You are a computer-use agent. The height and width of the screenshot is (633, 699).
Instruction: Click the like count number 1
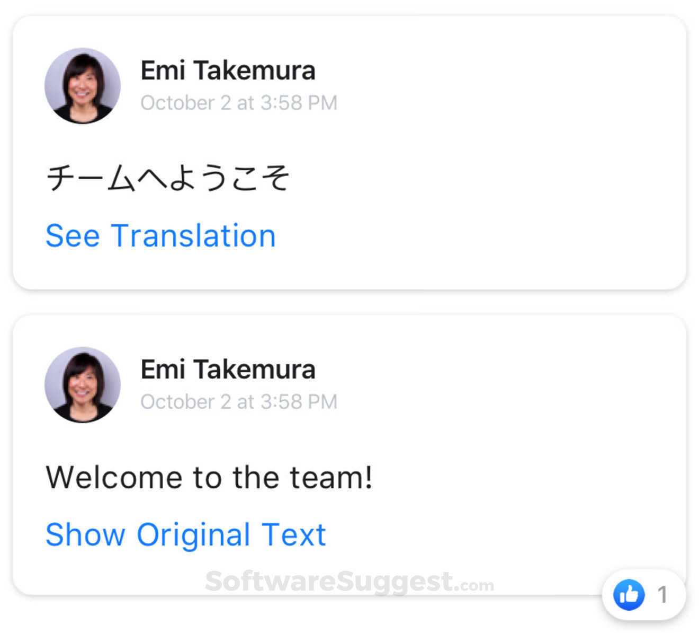[662, 595]
